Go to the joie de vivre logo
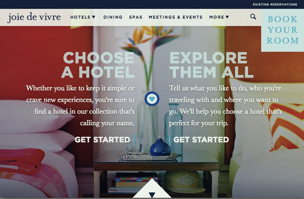 34,17
